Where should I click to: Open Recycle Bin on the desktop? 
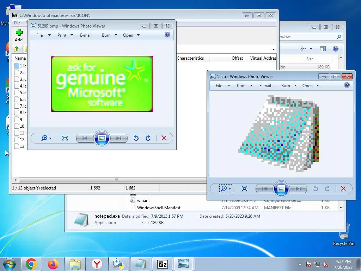[x=344, y=235]
